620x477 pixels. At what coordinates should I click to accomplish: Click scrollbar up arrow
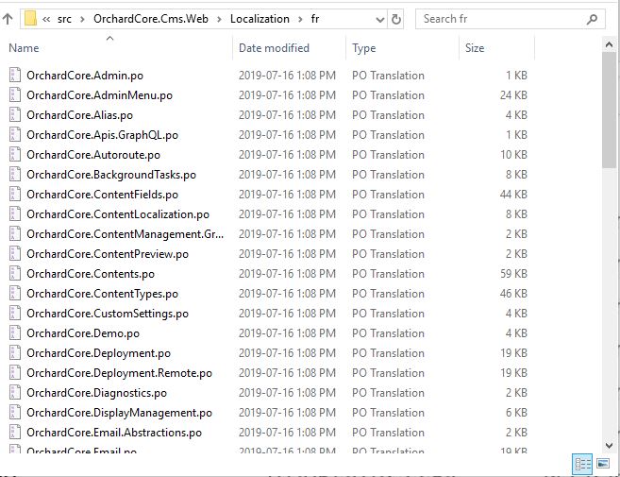[609, 44]
